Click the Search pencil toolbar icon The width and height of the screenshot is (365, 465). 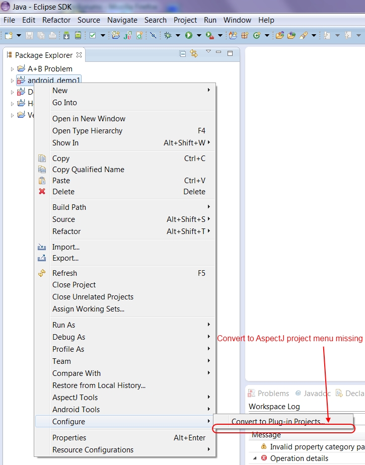point(304,36)
